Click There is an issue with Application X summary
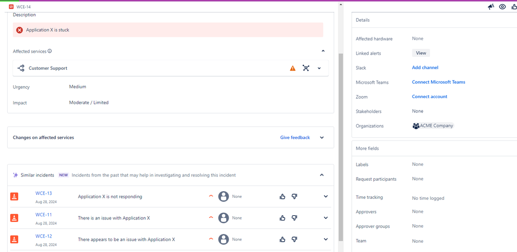This screenshot has height=252, width=517. click(x=114, y=218)
